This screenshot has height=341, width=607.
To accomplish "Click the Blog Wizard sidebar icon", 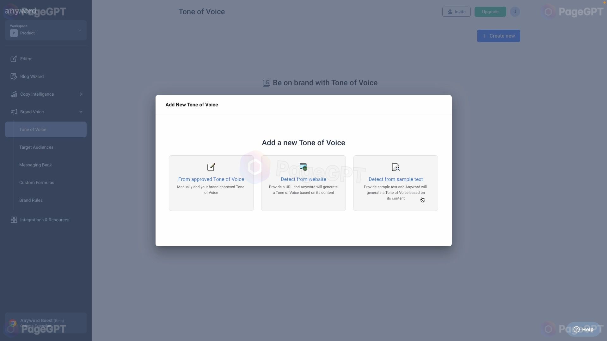I will point(13,77).
